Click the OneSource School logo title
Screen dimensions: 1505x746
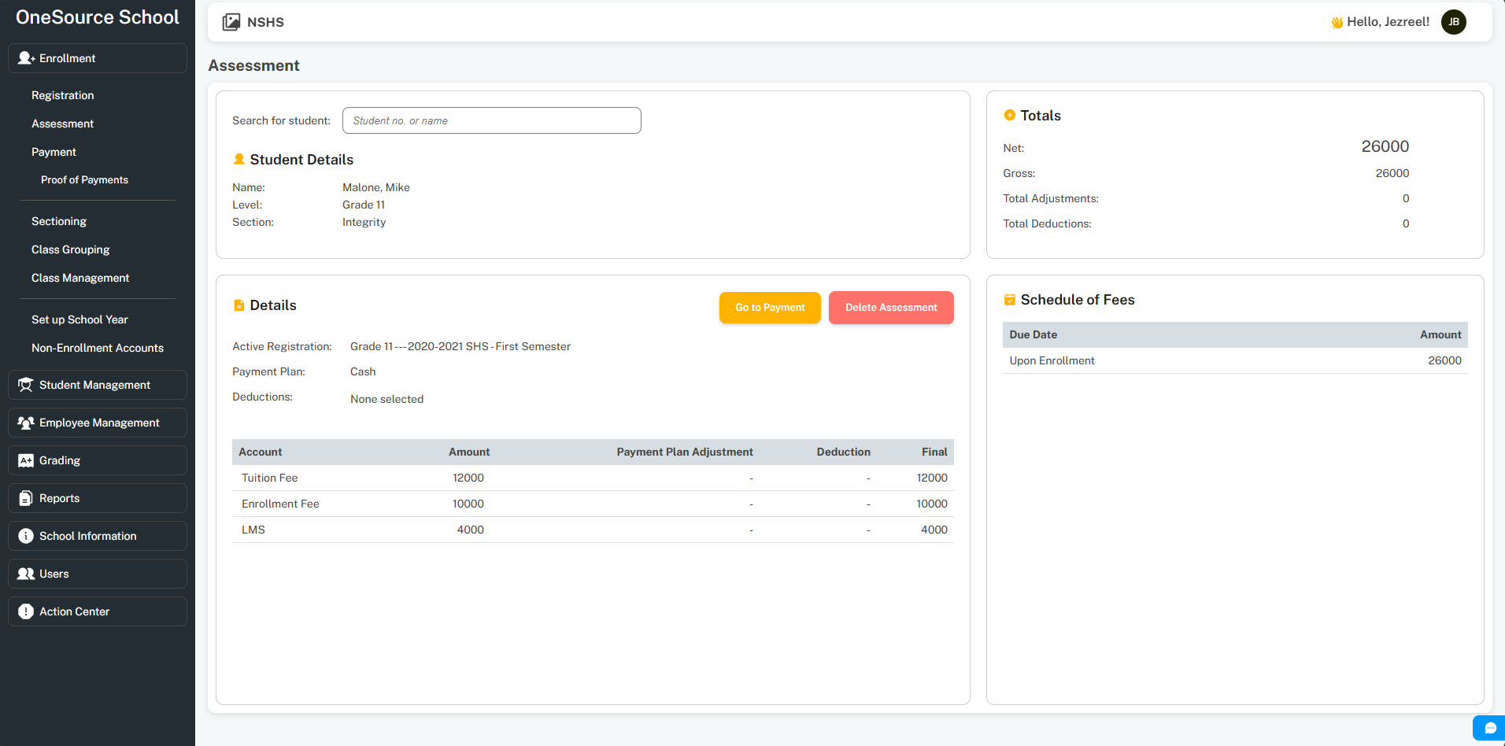pos(98,17)
